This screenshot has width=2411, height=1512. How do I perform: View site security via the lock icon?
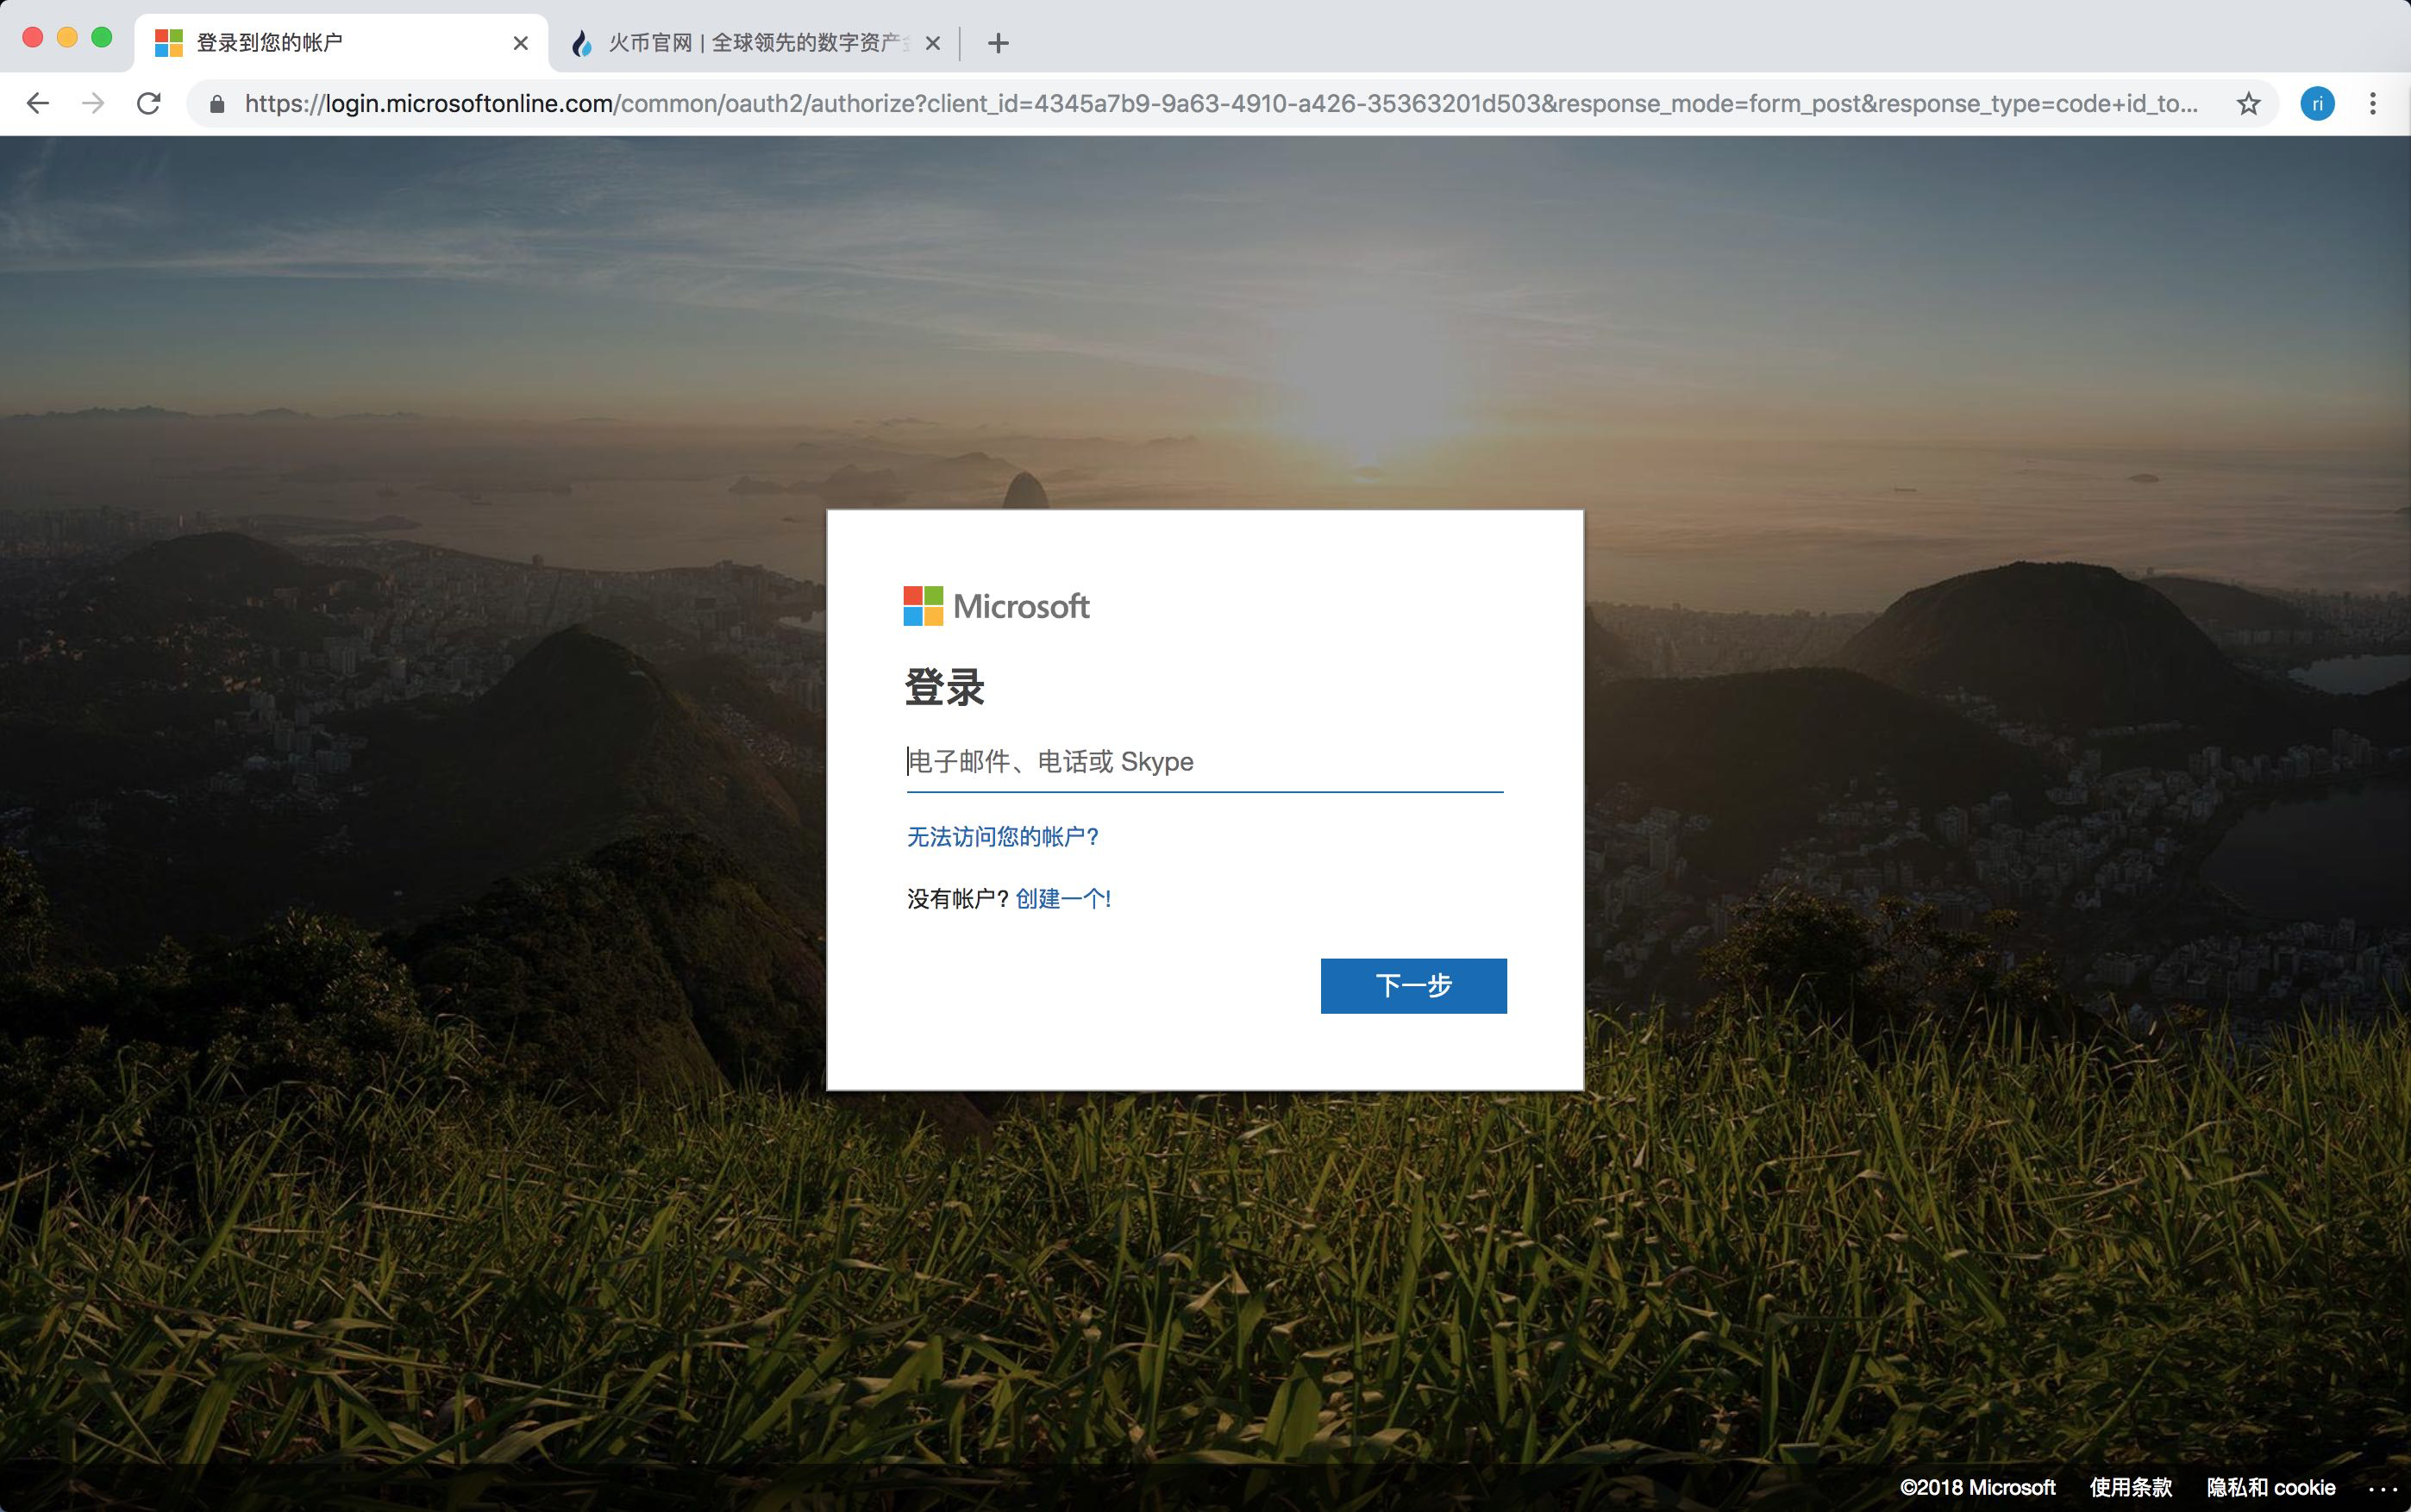[217, 104]
